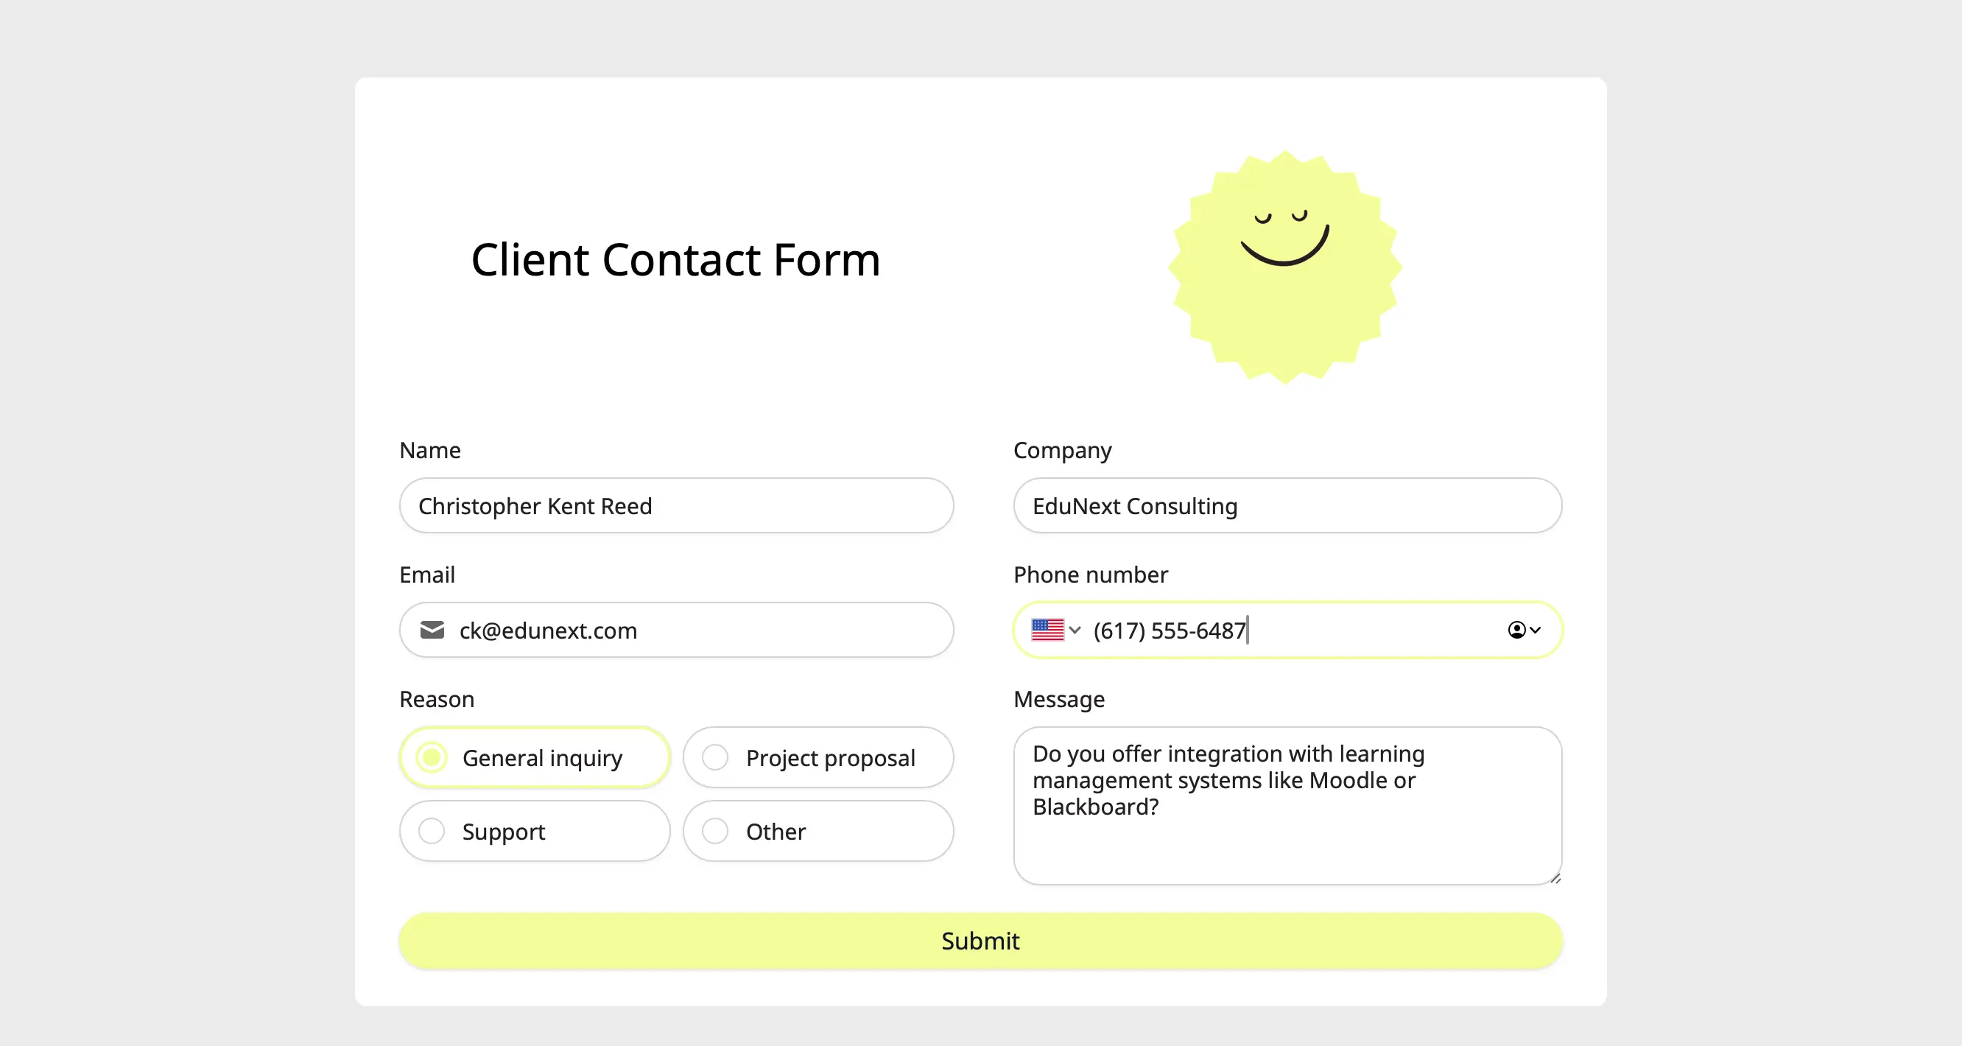The width and height of the screenshot is (1962, 1046).
Task: Click inside the Message text area
Action: [1288, 806]
